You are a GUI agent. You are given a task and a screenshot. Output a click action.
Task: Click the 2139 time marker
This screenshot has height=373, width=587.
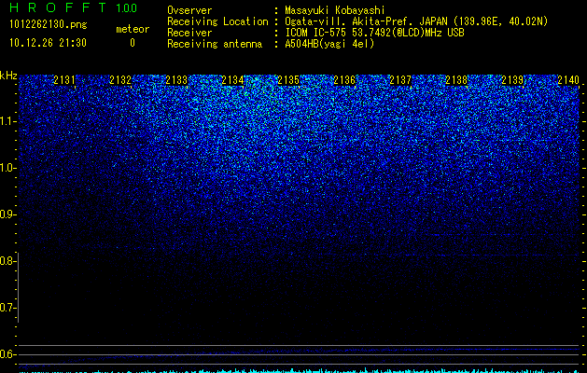pos(512,79)
